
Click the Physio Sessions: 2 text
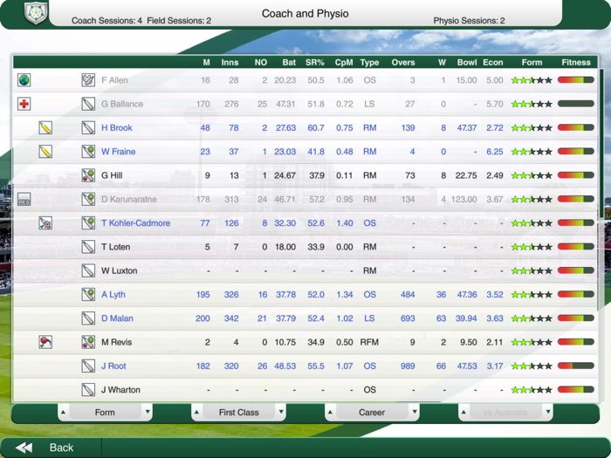coord(470,21)
